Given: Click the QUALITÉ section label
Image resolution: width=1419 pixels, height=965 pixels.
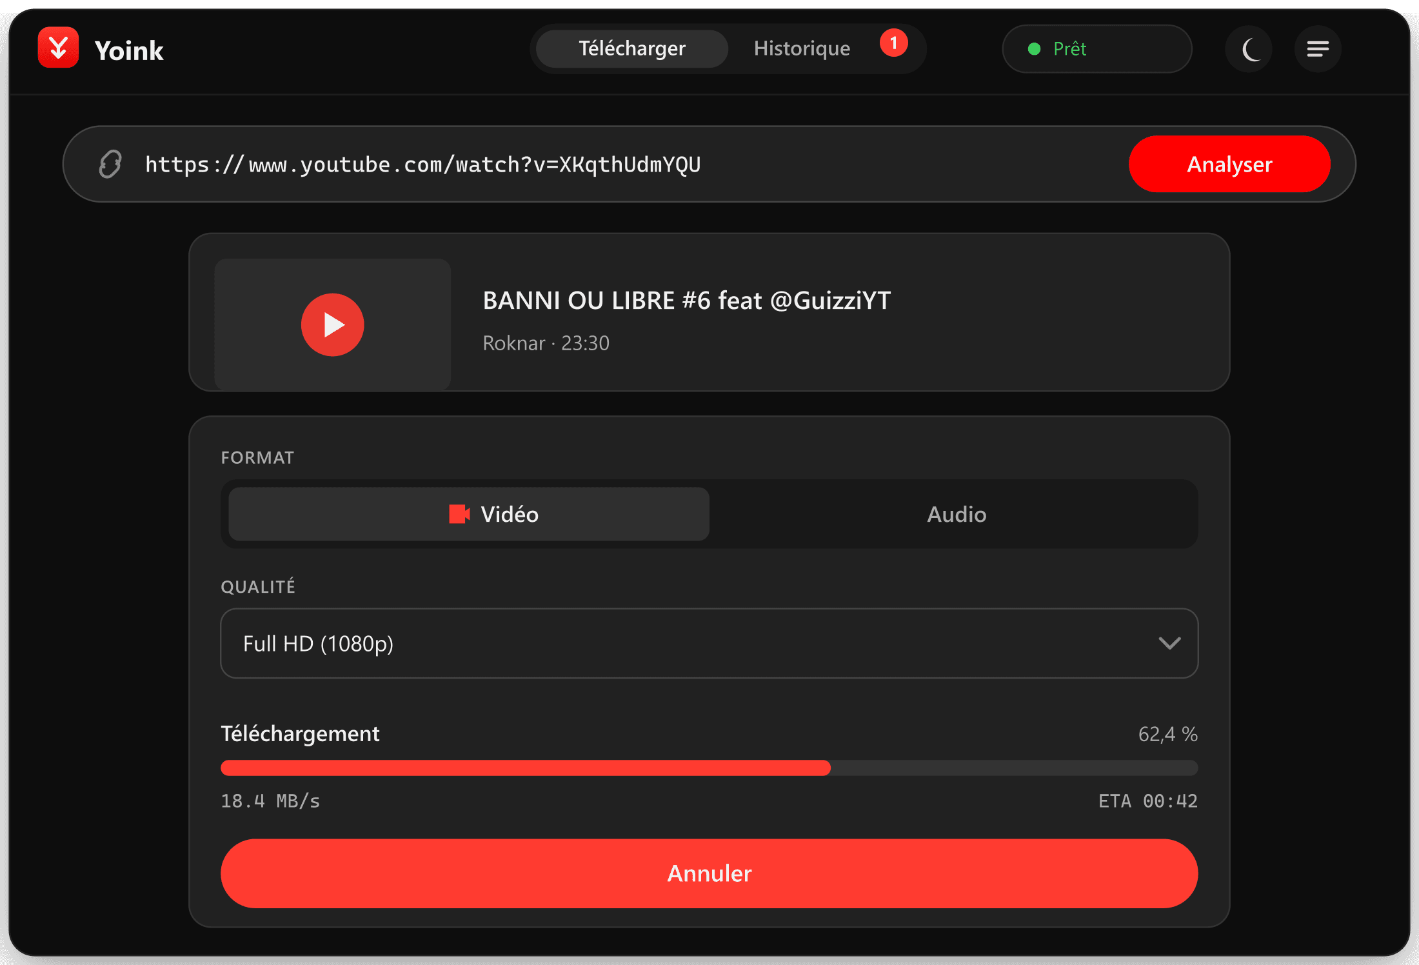Looking at the screenshot, I should (258, 586).
